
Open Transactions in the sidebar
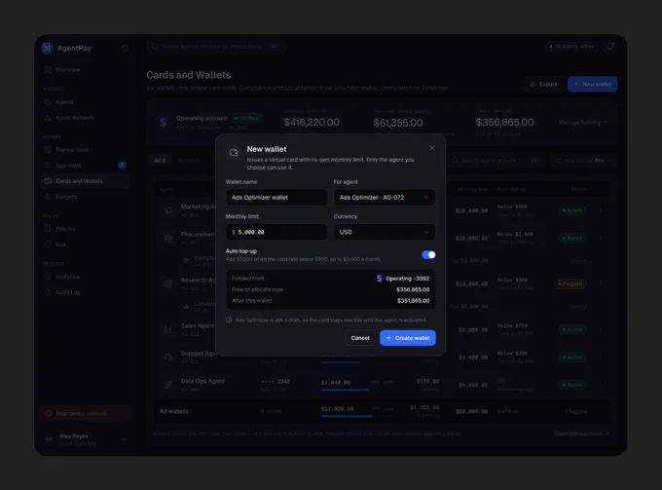(x=85, y=150)
